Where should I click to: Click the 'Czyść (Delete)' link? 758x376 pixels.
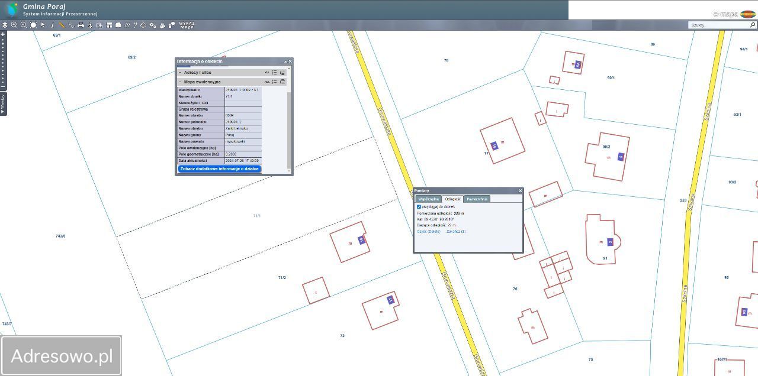[428, 232]
